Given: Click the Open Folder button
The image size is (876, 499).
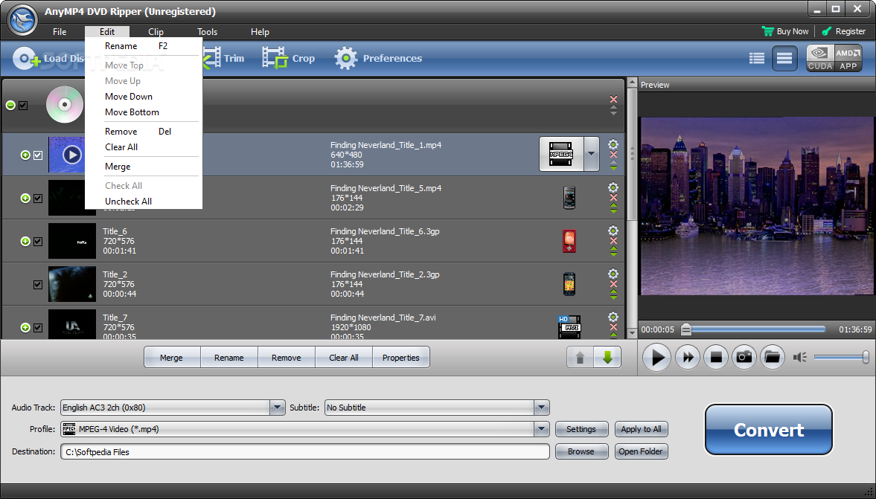Looking at the screenshot, I should pos(641,451).
